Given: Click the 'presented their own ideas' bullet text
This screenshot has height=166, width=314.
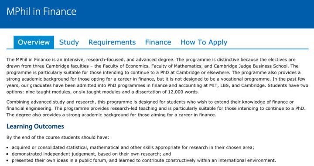Looking at the screenshot, I should pyautogui.click(x=144, y=160).
